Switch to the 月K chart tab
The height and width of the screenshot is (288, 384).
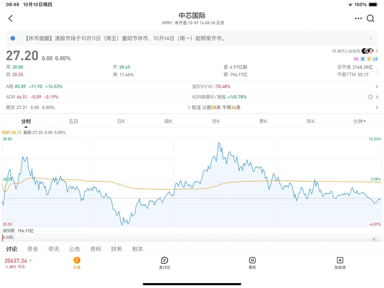click(216, 121)
